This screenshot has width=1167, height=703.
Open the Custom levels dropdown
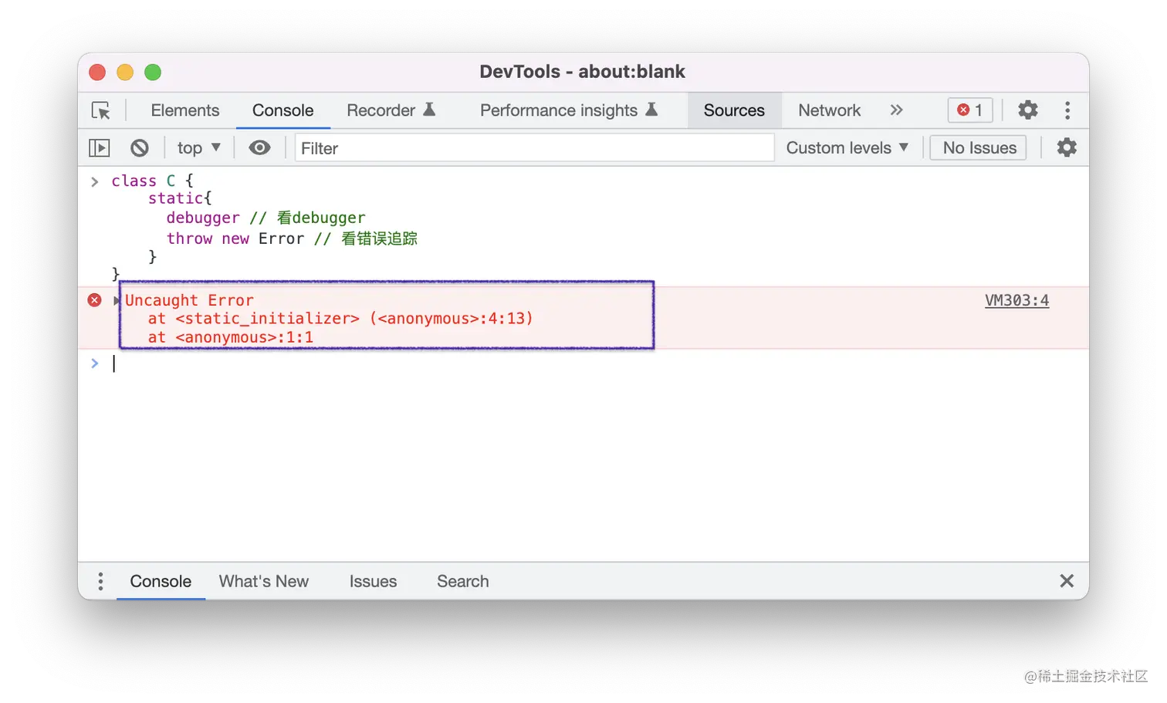click(x=847, y=147)
